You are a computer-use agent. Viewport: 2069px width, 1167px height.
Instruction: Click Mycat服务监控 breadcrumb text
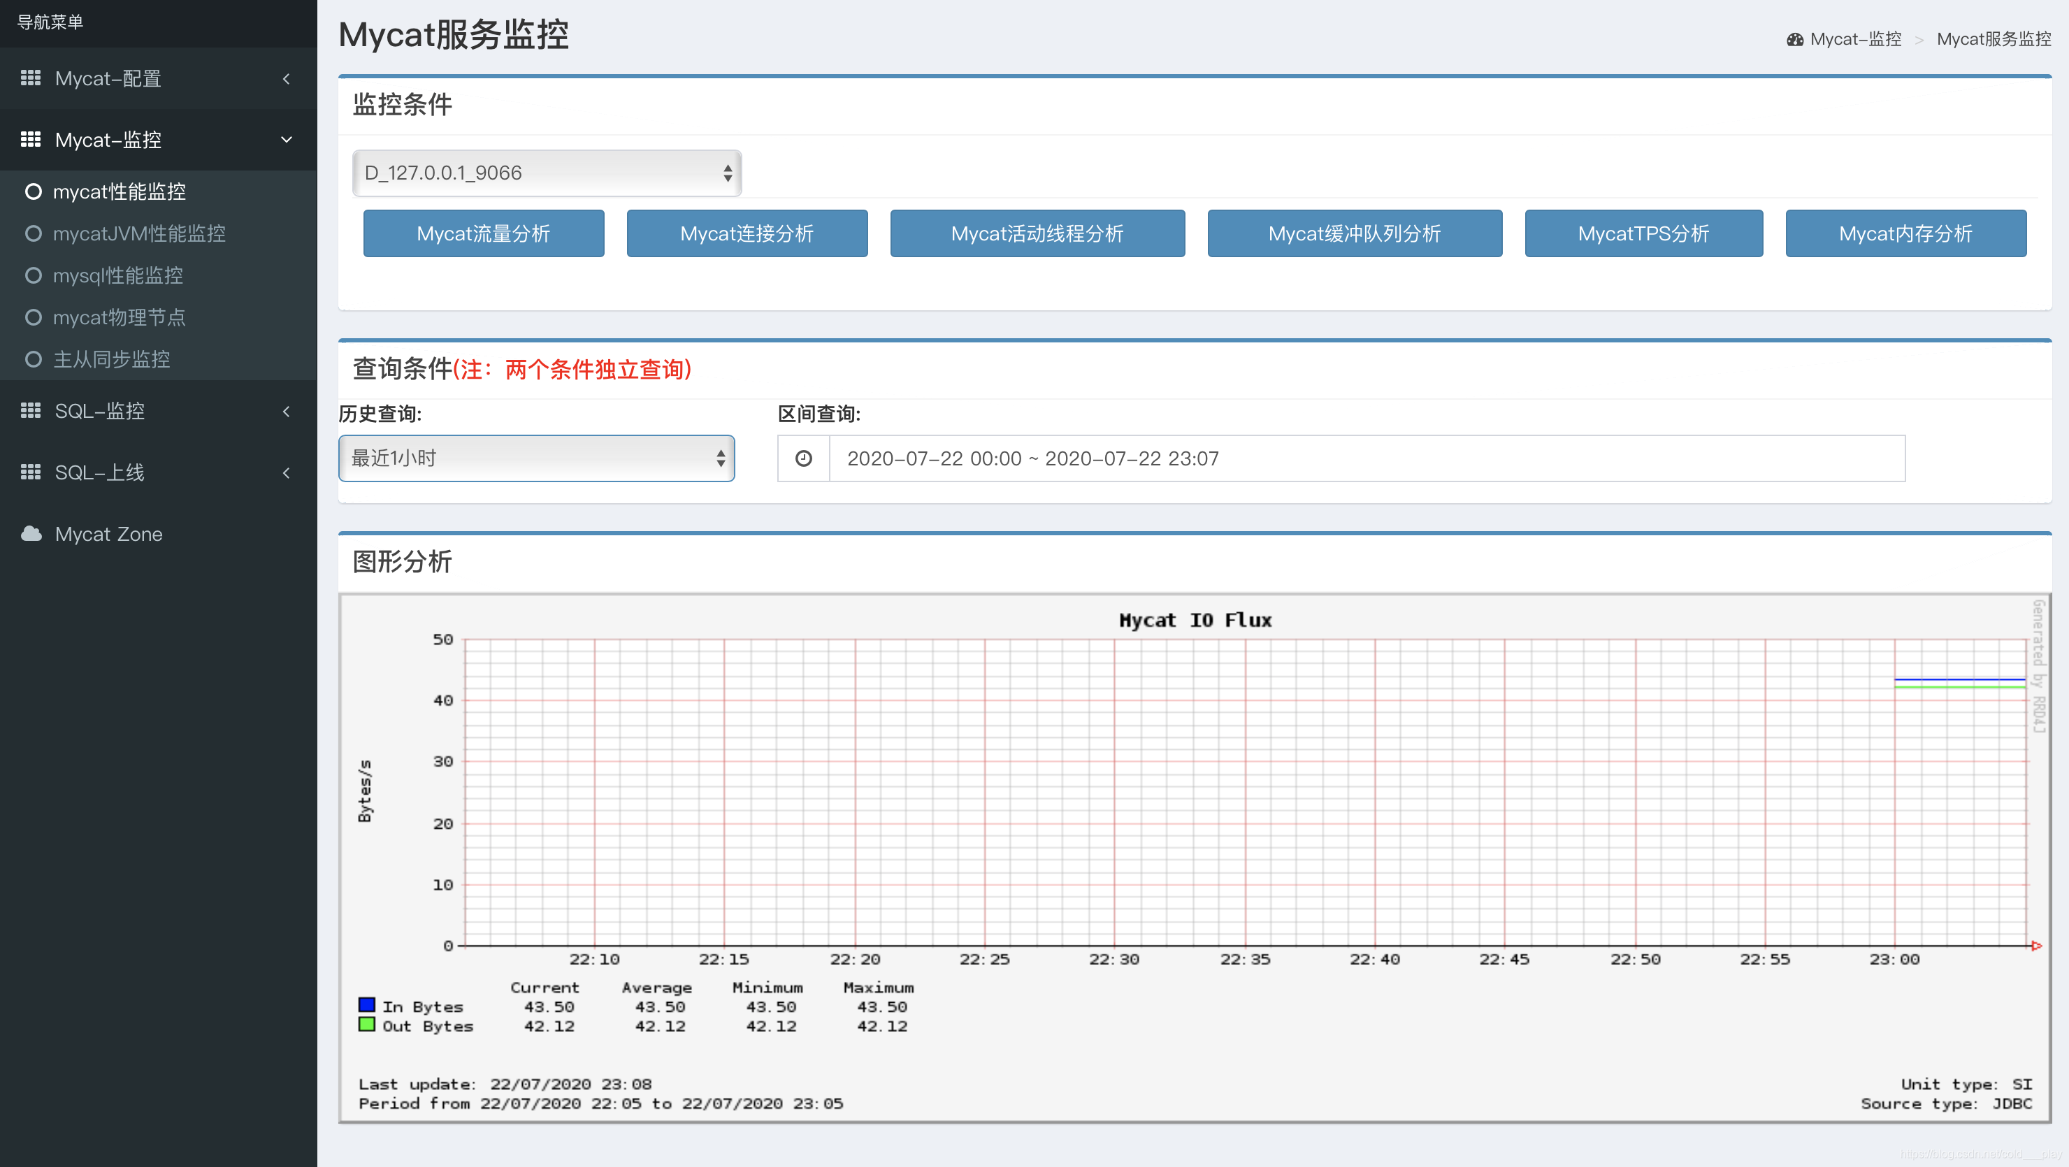click(x=1994, y=39)
